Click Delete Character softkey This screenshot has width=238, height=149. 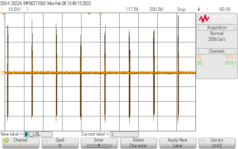(138, 143)
